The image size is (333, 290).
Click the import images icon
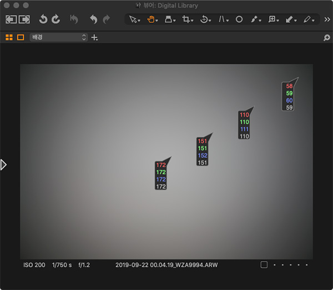click(11, 19)
